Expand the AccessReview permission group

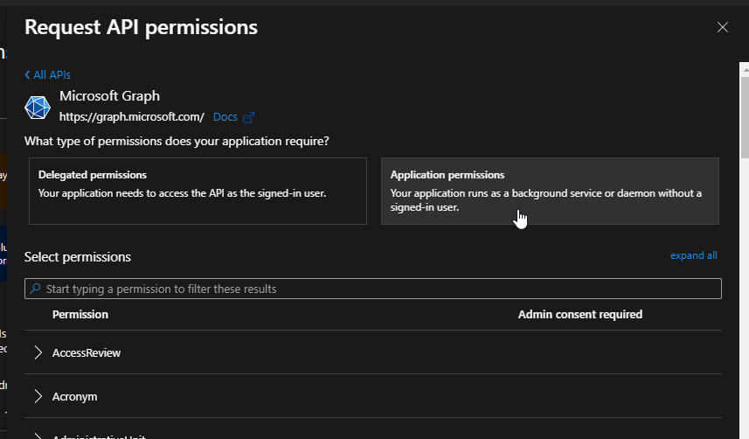38,353
